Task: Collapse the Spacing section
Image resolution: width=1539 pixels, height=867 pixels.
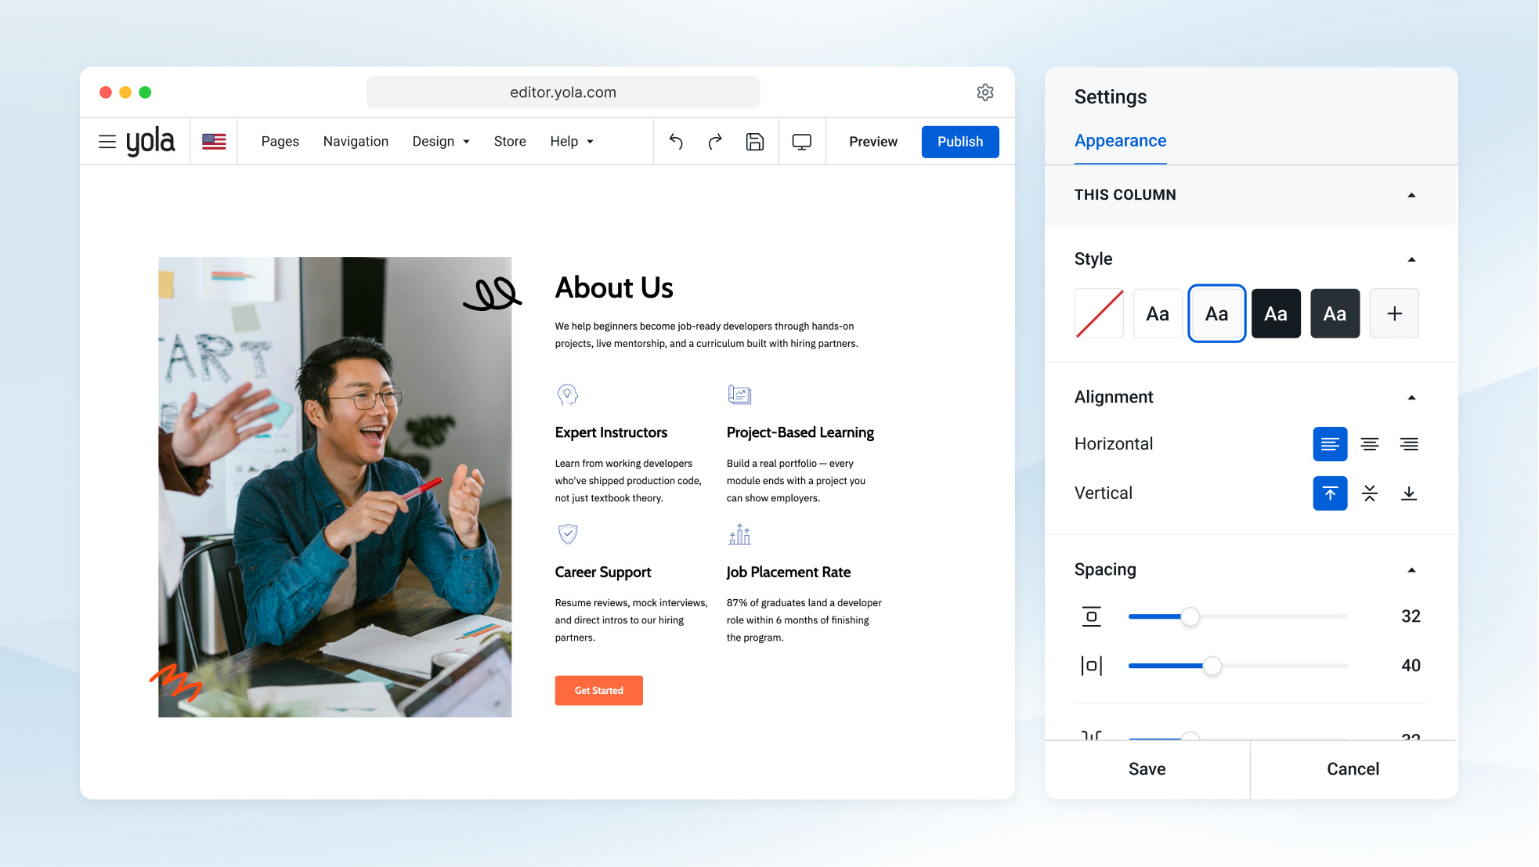Action: [1411, 570]
